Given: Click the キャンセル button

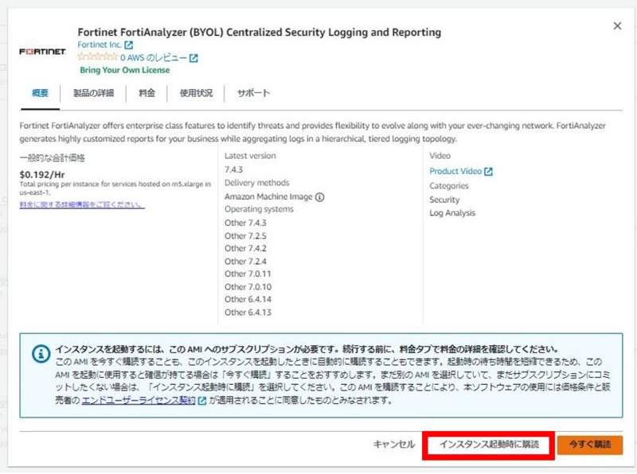Looking at the screenshot, I should pyautogui.click(x=394, y=445).
